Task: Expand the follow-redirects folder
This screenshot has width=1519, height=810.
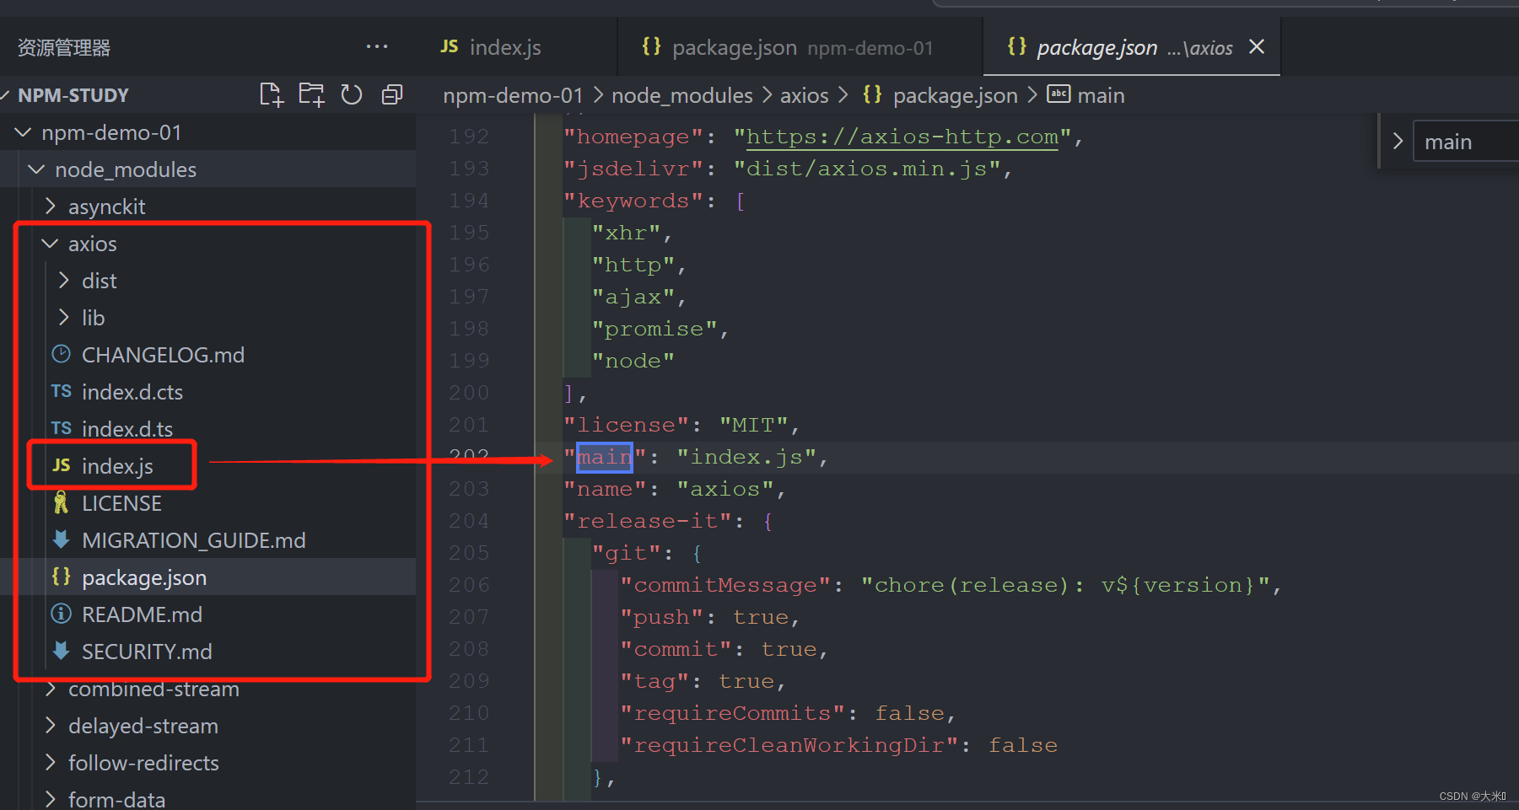Action: pos(51,763)
